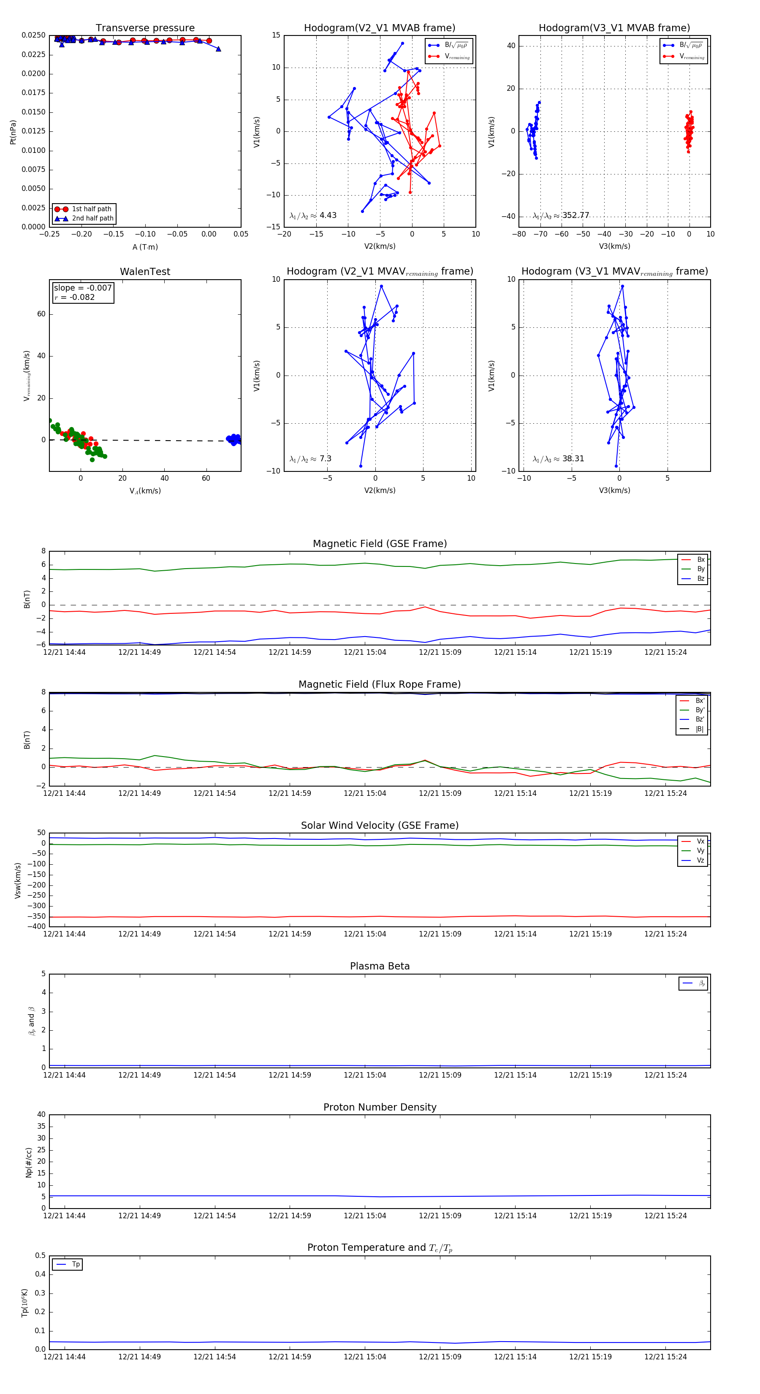Screen dimensions: 760x1394
Task: Select the By' legend entry in flux rope plot
Action: tap(692, 710)
